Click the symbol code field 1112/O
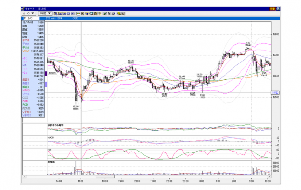 (x=31, y=18)
